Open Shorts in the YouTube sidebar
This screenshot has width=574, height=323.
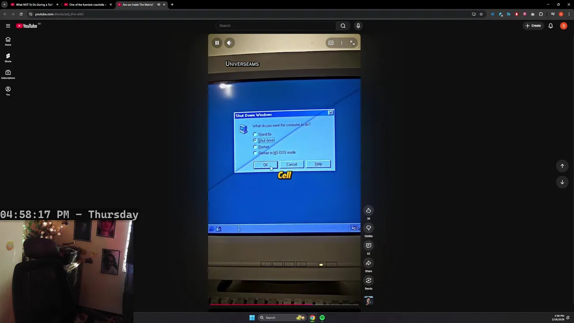(x=8, y=58)
